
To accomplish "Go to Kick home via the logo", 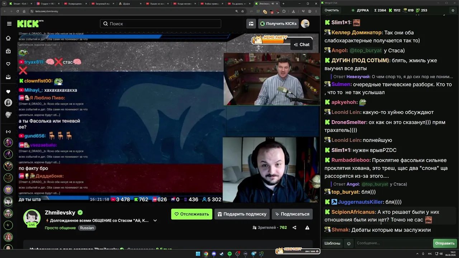I will 30,24.
